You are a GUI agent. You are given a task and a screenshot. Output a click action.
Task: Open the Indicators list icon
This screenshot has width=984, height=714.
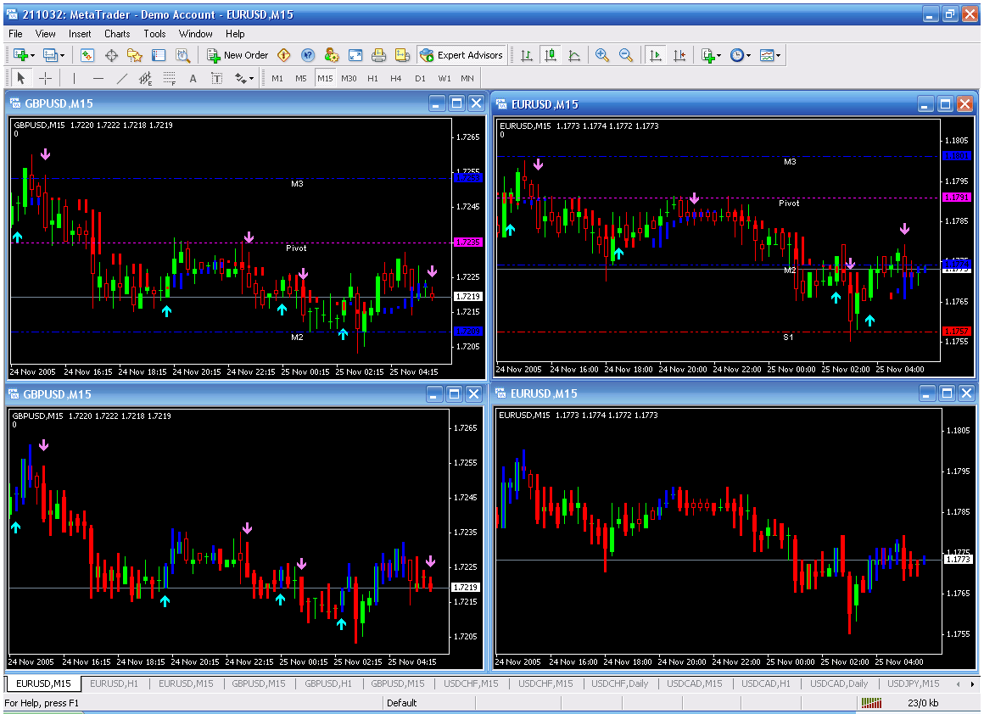coord(707,55)
